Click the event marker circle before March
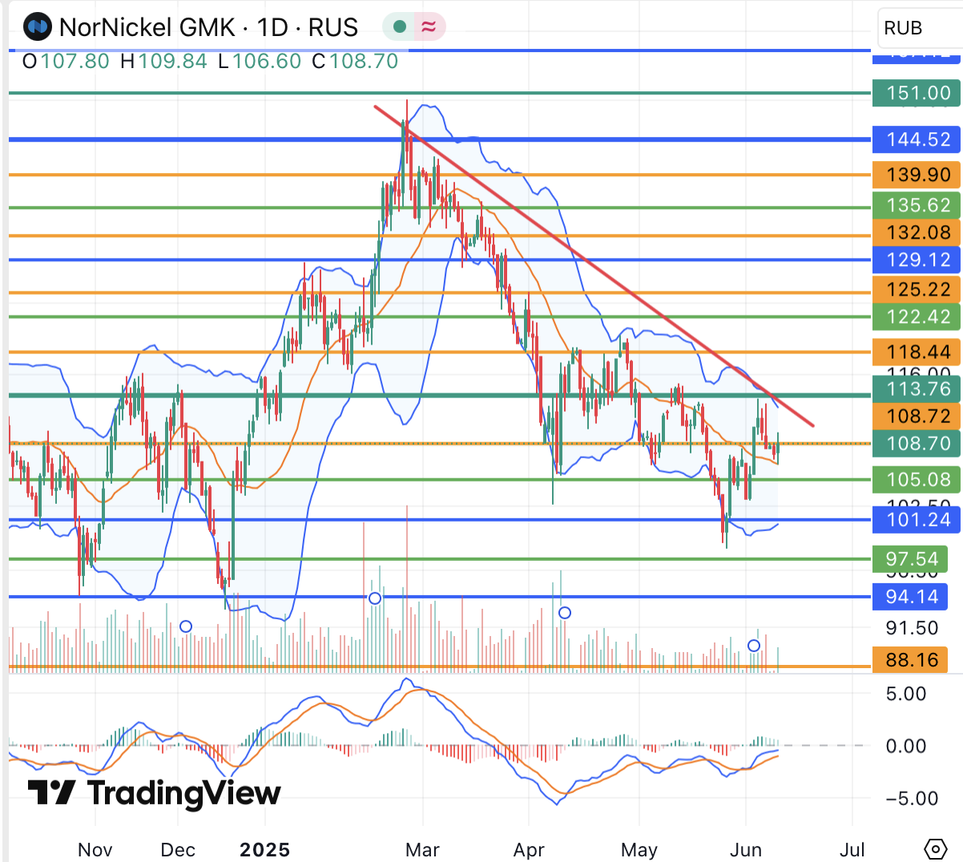Screen dimensions: 963x862 [374, 598]
